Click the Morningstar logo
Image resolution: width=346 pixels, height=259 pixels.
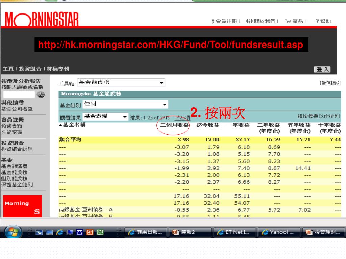[42, 19]
